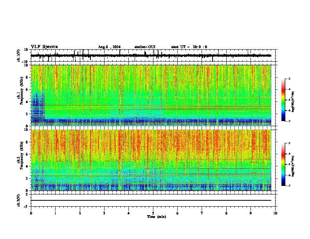Click the "Time (min)" axis label
The height and width of the screenshot is (239, 310).
pos(157,217)
